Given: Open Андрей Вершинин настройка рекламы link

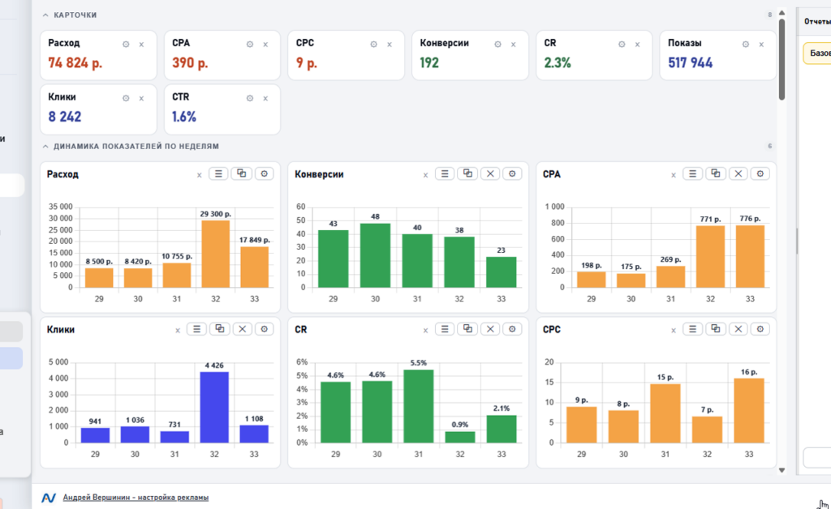Looking at the screenshot, I should coord(136,498).
